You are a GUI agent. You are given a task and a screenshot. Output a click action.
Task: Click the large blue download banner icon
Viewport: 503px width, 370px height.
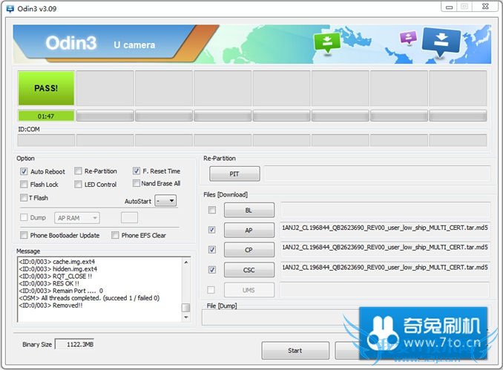[441, 41]
